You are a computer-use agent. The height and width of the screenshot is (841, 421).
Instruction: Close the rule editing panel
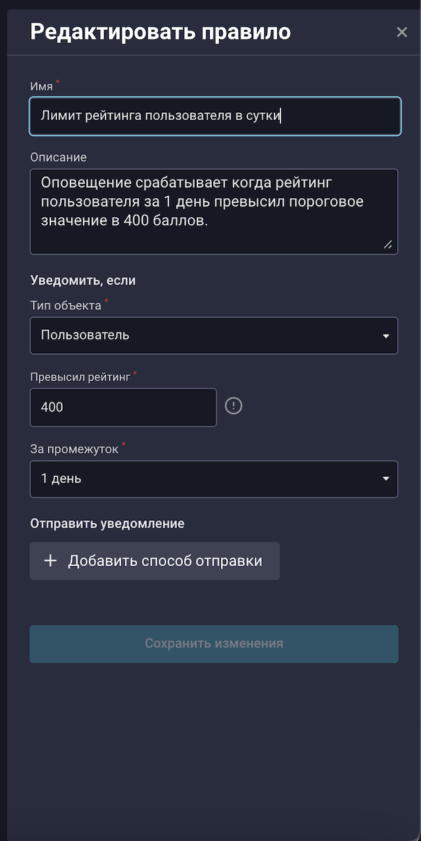coord(402,32)
